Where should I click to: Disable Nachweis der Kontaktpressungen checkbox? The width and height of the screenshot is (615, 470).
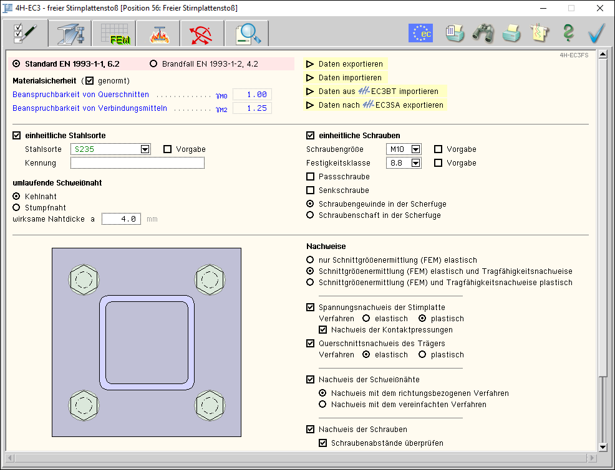322,330
